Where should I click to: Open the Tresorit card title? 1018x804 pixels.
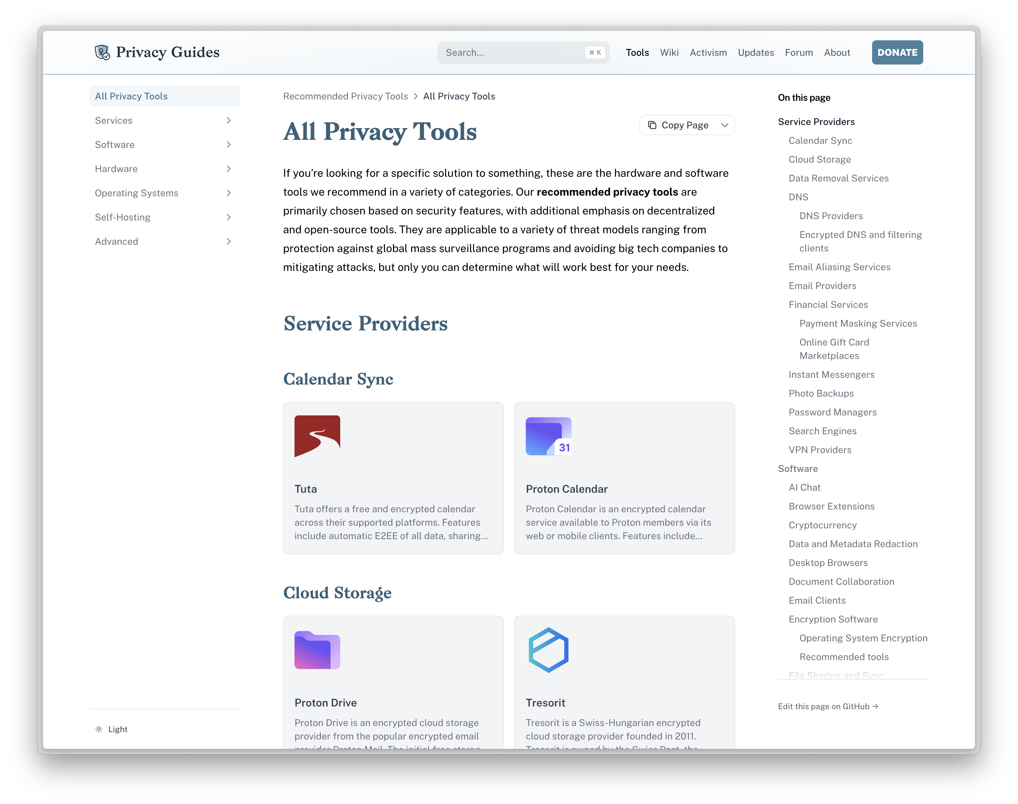click(545, 703)
